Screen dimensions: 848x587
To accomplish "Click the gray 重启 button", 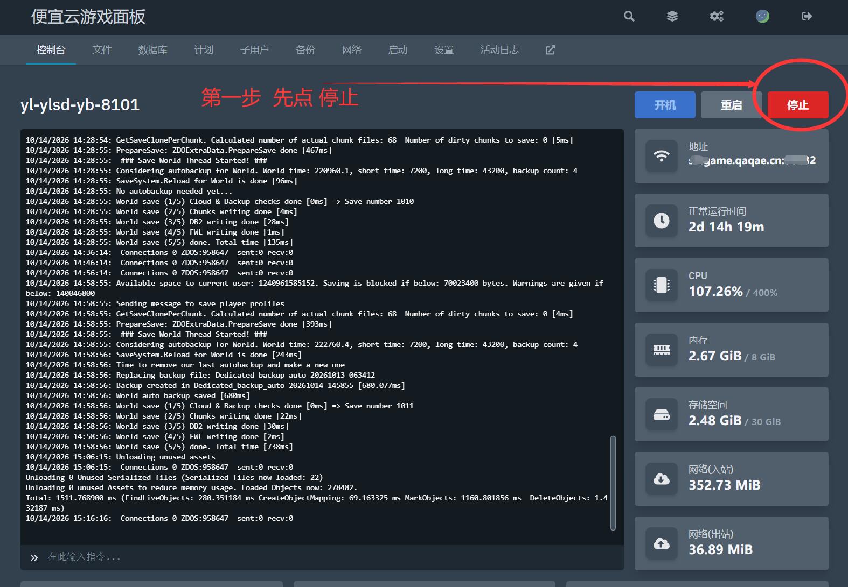I will (x=731, y=105).
